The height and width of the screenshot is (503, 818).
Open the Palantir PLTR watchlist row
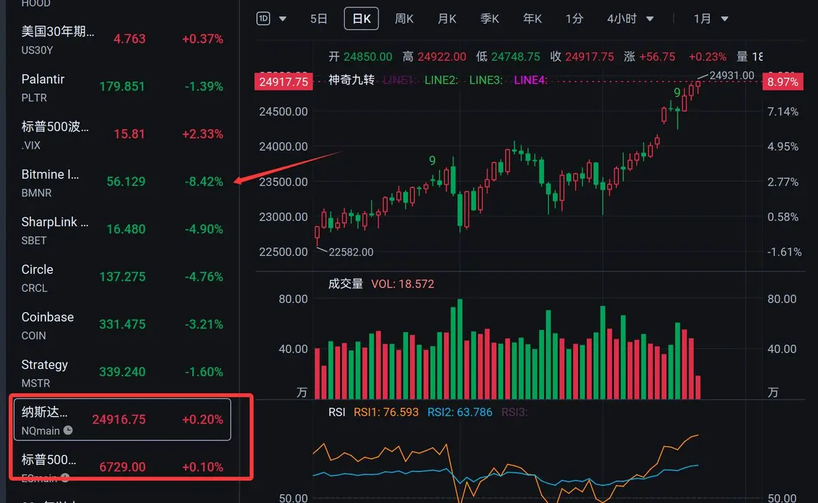pyautogui.click(x=122, y=87)
